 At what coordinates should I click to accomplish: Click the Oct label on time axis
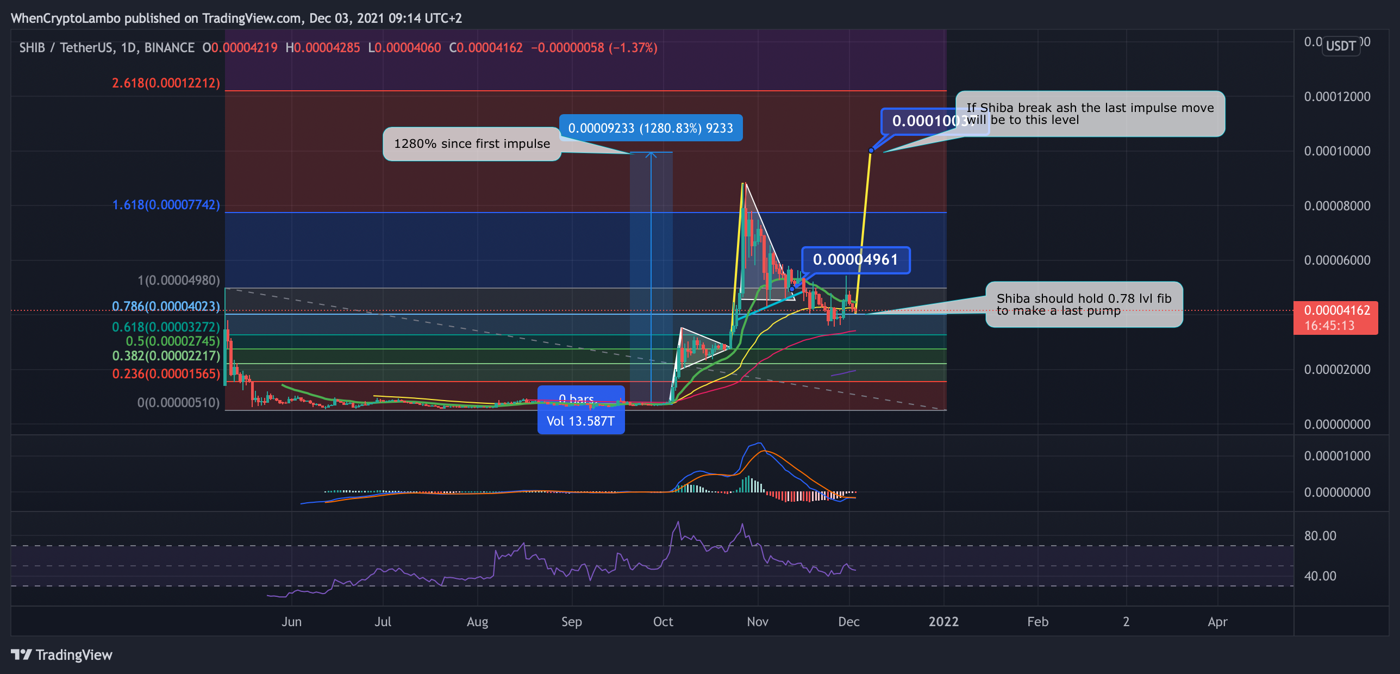click(x=663, y=622)
